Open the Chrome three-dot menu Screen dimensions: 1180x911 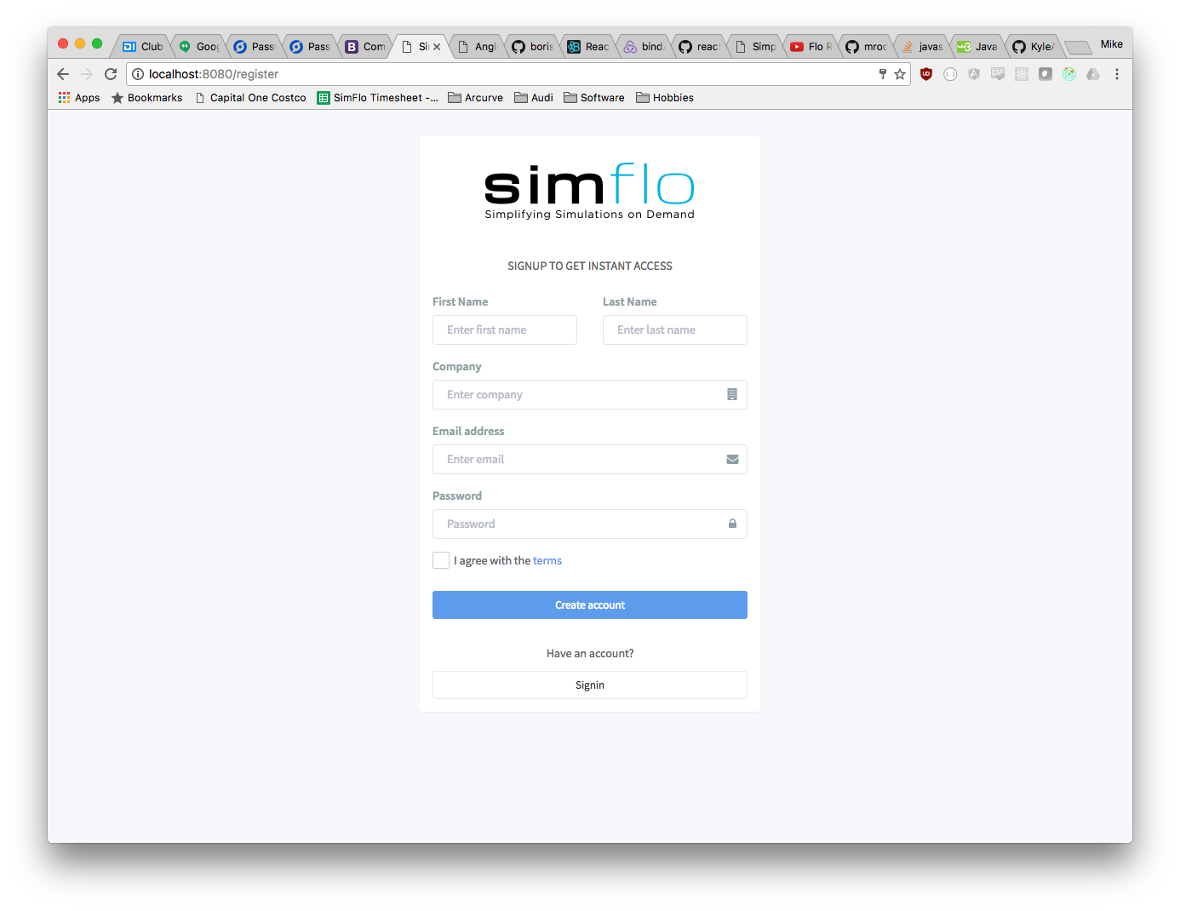[x=1117, y=74]
